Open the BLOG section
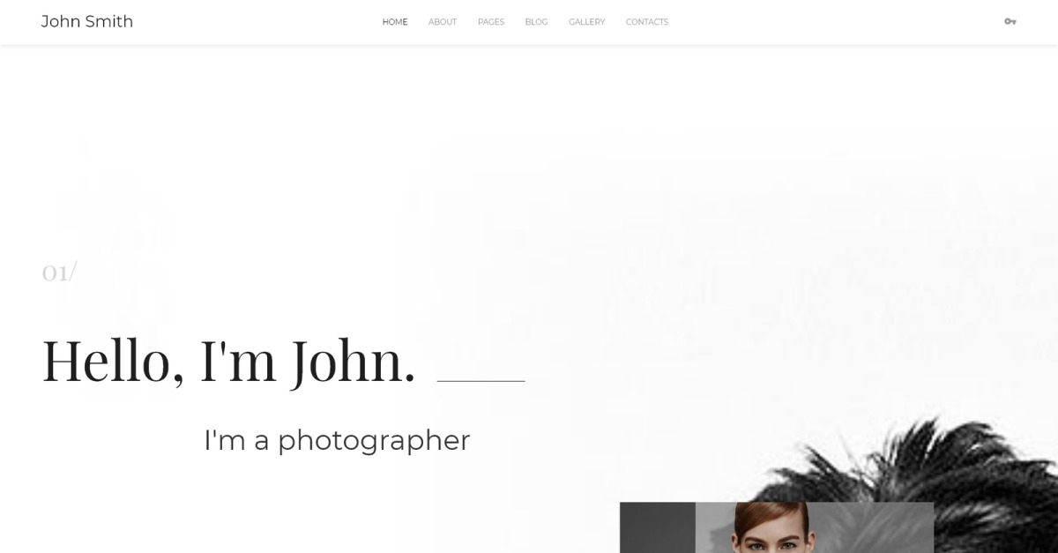This screenshot has width=1058, height=553. (536, 22)
